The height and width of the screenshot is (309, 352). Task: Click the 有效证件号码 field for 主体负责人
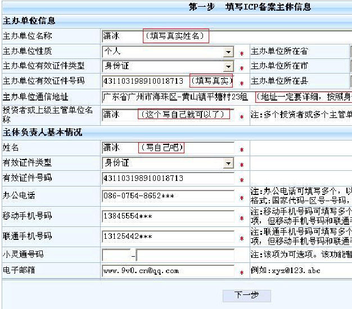(168, 178)
